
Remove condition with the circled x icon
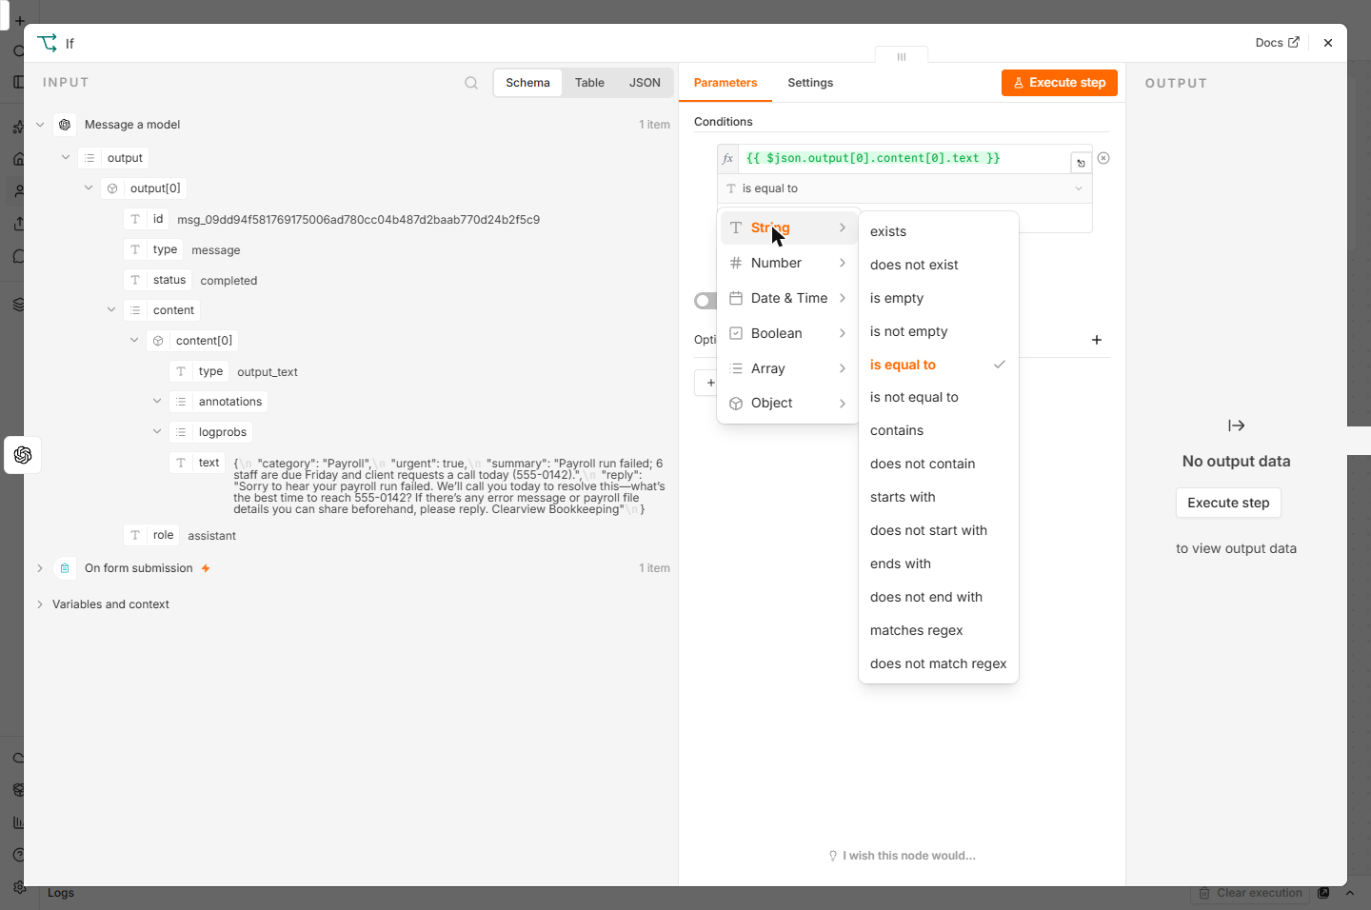point(1103,158)
